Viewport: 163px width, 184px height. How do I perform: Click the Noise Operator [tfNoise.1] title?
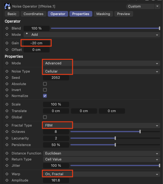[34, 6]
